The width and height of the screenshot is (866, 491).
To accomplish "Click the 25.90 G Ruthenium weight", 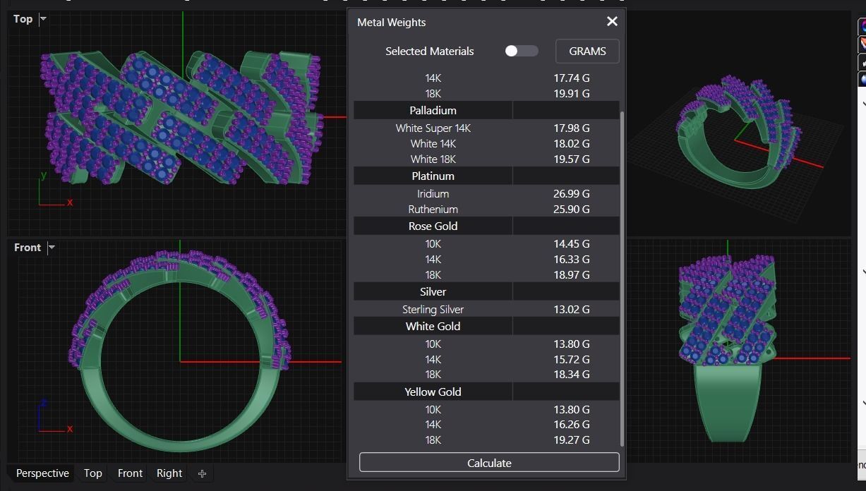I will pyautogui.click(x=571, y=210).
